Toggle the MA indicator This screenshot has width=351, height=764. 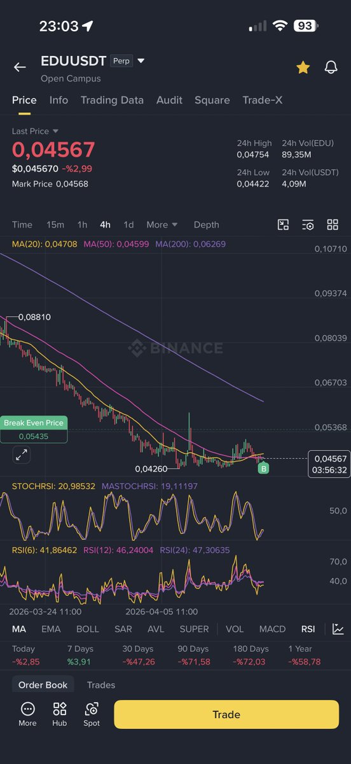point(19,629)
